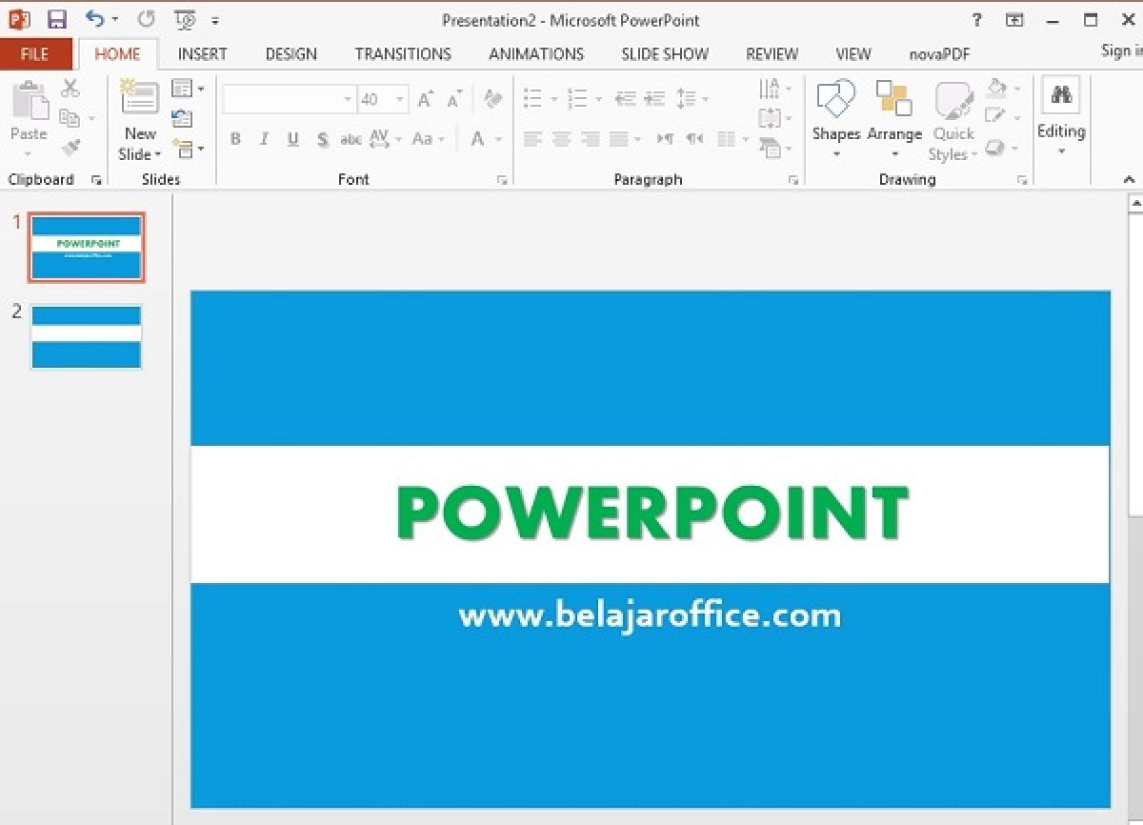Open the Clipboard pane launcher

point(96,180)
